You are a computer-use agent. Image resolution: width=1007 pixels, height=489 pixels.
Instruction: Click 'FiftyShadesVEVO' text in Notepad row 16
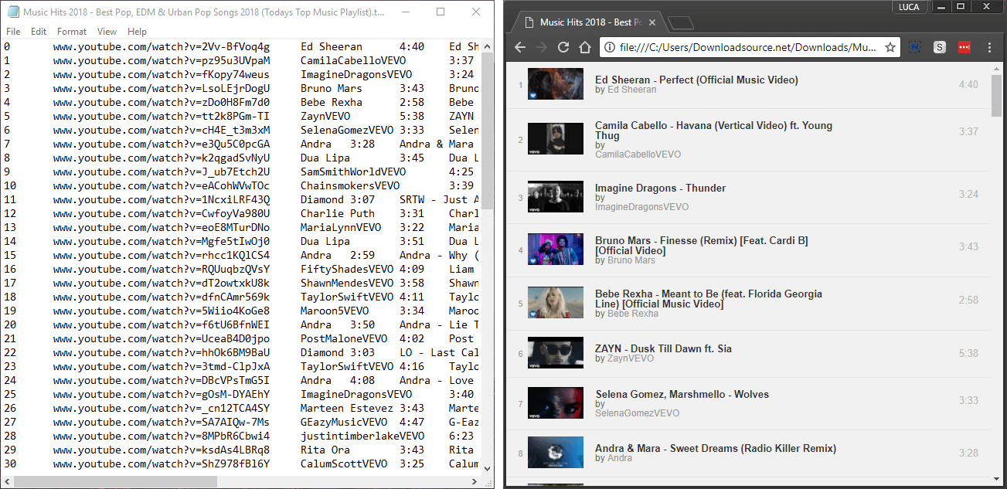coord(347,269)
